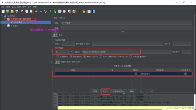Toggle the browser-compatible headers checkbox

[131, 57]
